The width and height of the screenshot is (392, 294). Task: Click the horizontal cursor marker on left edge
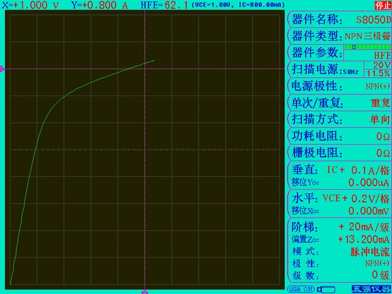(x=2, y=69)
